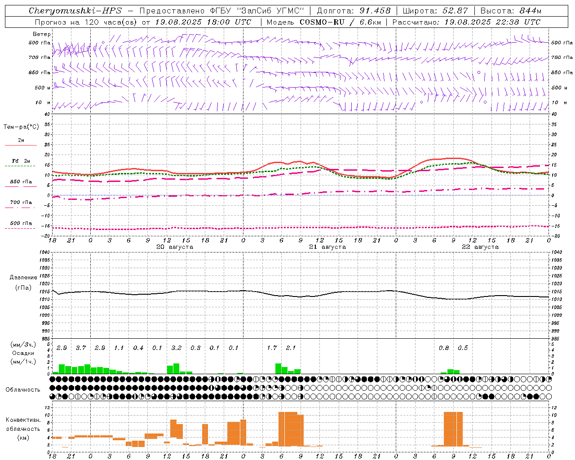Screen dimensions: 575x460
Task: Click the unit label "(мм/1ч.)"
Action: pos(23,362)
